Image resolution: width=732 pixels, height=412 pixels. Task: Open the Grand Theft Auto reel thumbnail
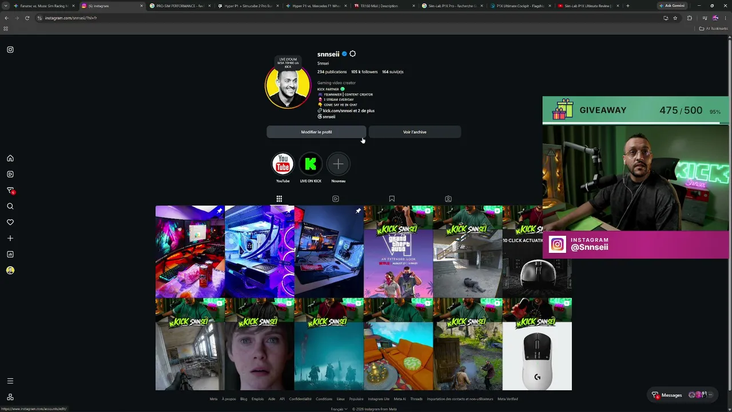pos(398,252)
